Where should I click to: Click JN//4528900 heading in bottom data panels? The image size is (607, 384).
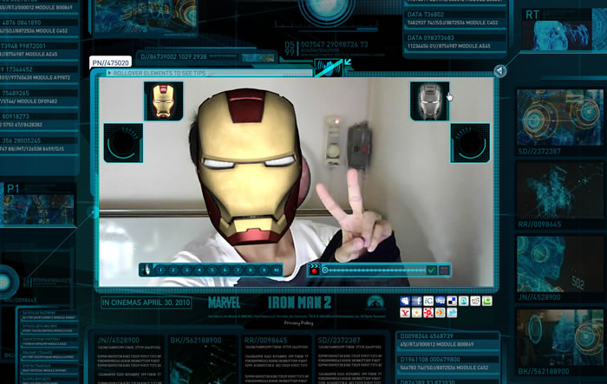118,341
